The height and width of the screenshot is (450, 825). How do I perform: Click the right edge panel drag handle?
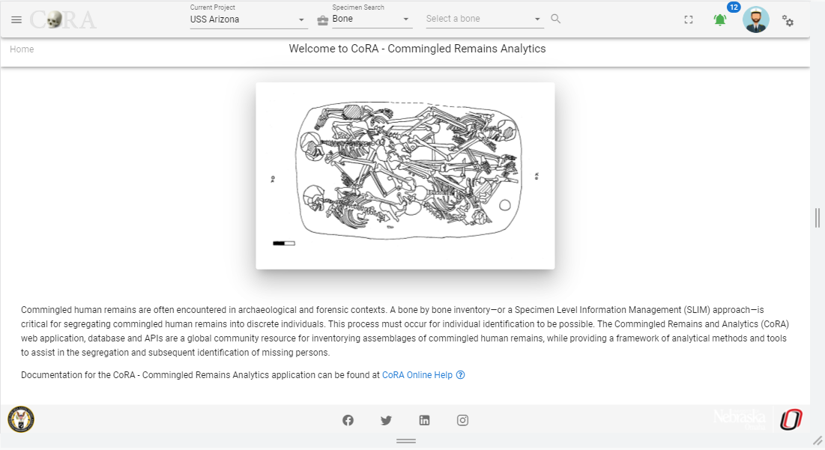click(817, 218)
